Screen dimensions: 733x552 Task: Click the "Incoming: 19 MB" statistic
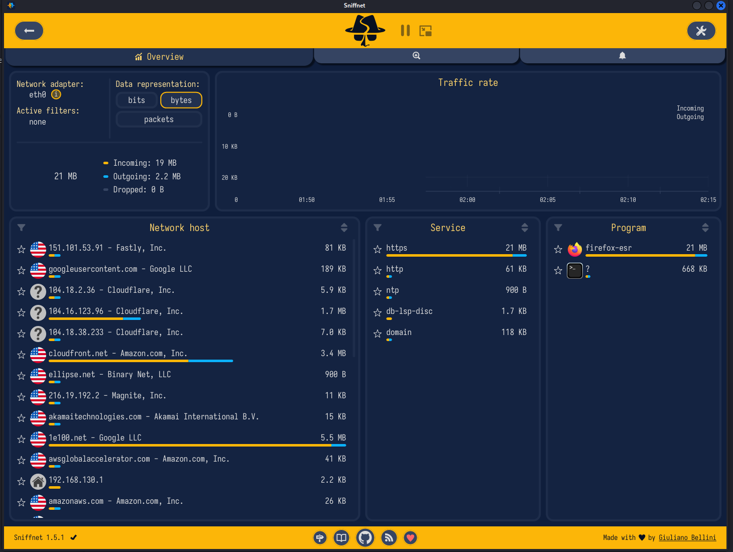point(145,163)
